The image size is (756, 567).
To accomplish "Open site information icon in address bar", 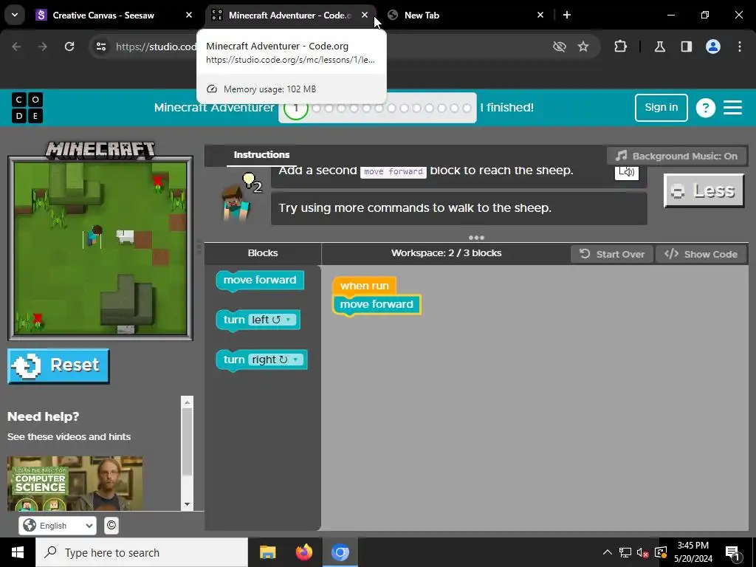I will pyautogui.click(x=100, y=47).
